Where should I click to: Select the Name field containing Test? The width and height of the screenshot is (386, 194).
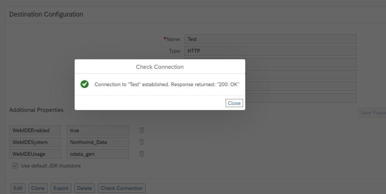270,39
